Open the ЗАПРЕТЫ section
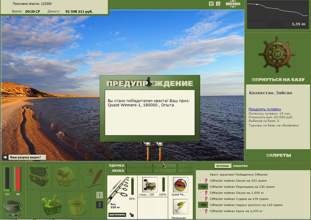 point(278,156)
